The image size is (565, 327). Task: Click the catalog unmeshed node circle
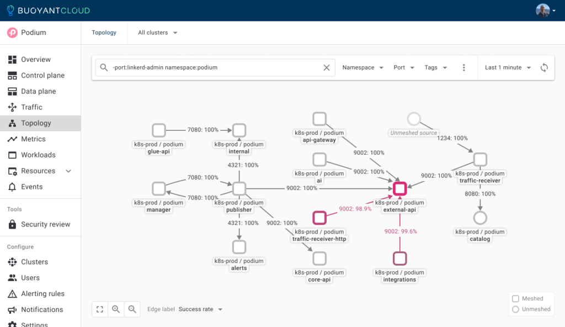pos(480,218)
